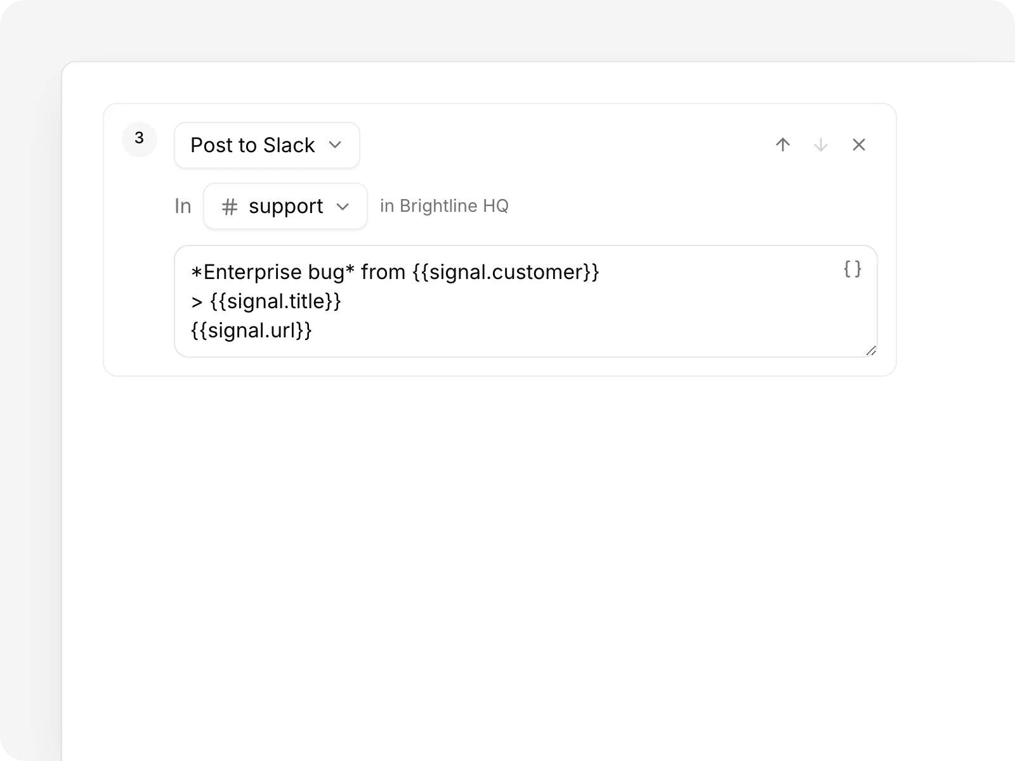Click the step number 3 badge
Screen dimensions: 1015x761
click(140, 139)
